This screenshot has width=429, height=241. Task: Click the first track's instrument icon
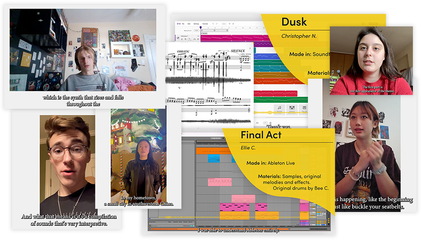tap(178, 38)
